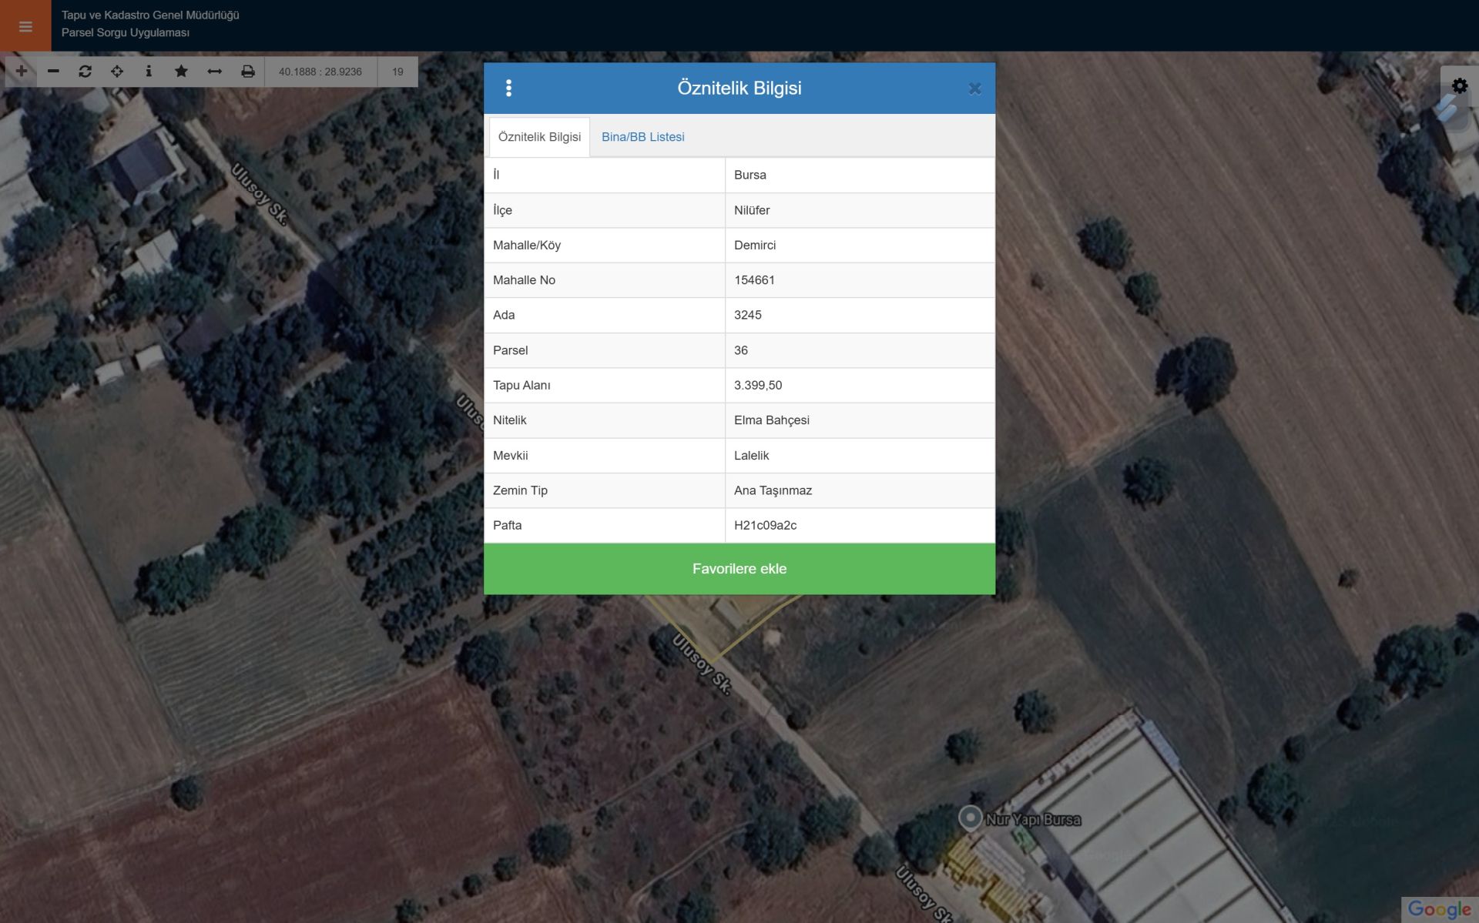This screenshot has width=1479, height=923.
Task: Click the Nur Yapı Bursa map marker
Action: pyautogui.click(x=970, y=817)
